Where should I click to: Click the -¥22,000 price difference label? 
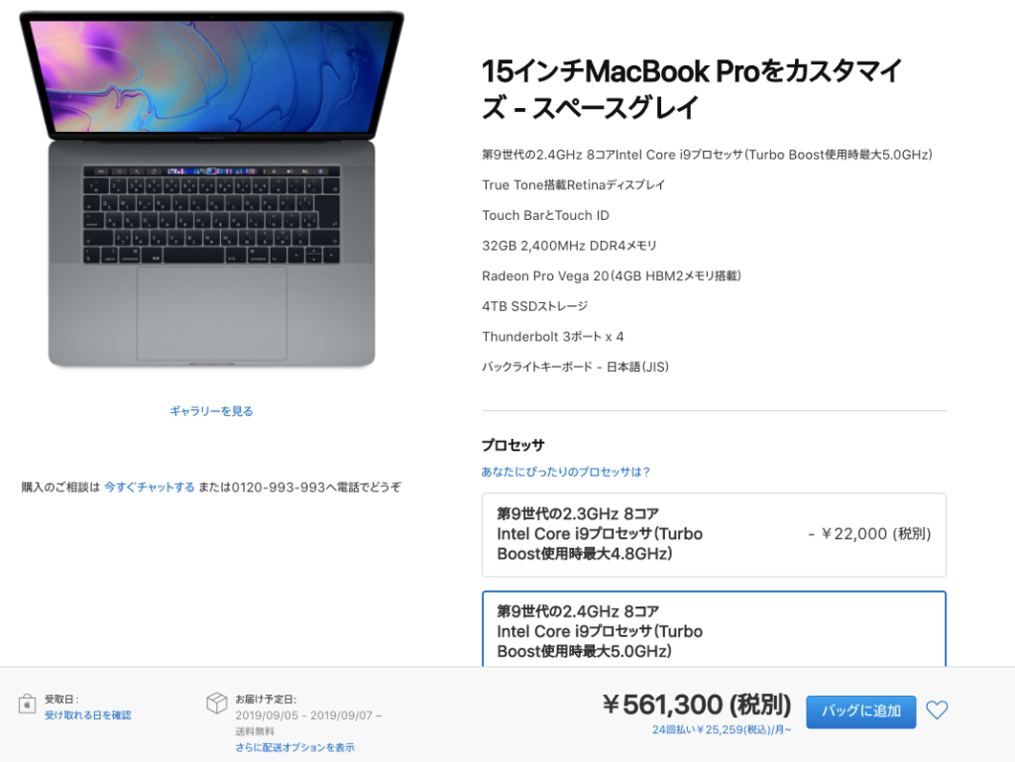click(869, 534)
